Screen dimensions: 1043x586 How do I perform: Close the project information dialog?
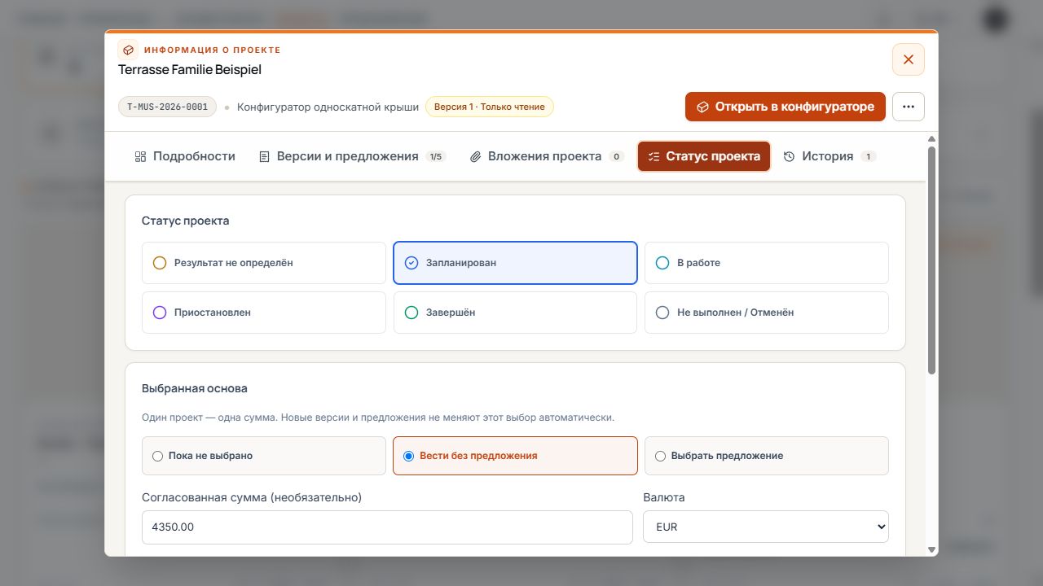[909, 59]
